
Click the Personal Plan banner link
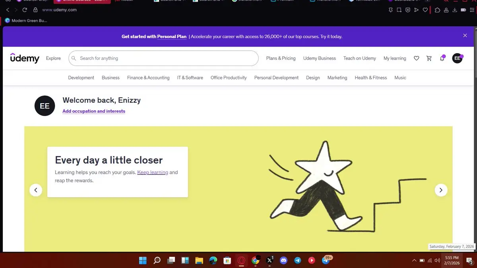172,37
